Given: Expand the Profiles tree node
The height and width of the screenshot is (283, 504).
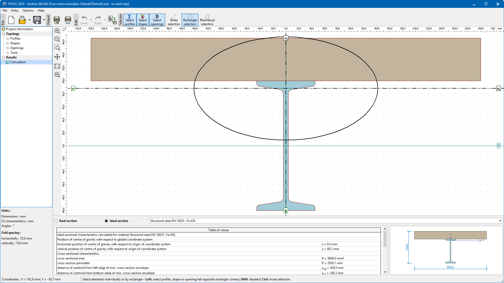Looking at the screenshot, I should click(x=8, y=39).
